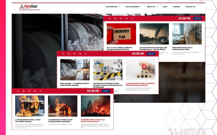This screenshot has width=217, height=135.
Task: Click Contact Us button in Water Damage panel
Action: (151, 53)
